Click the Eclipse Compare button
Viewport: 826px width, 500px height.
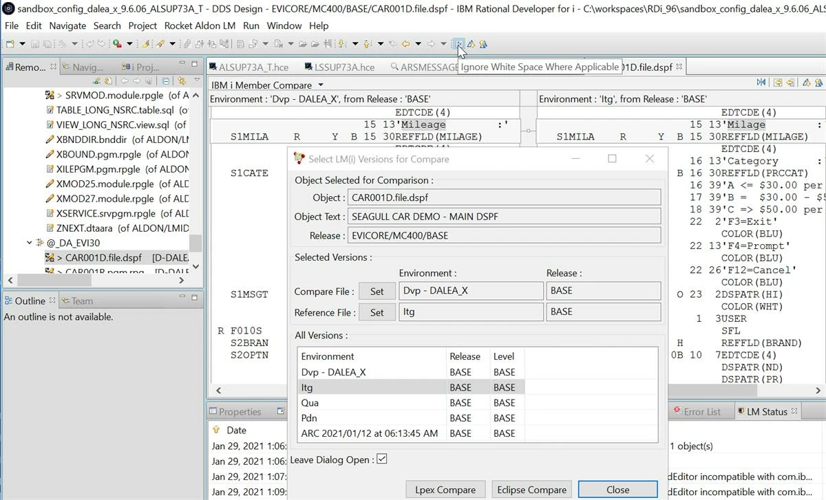tap(531, 490)
